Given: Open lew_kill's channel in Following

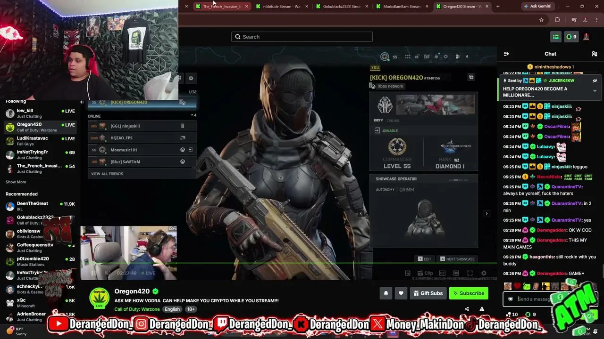Looking at the screenshot, I should pos(40,113).
